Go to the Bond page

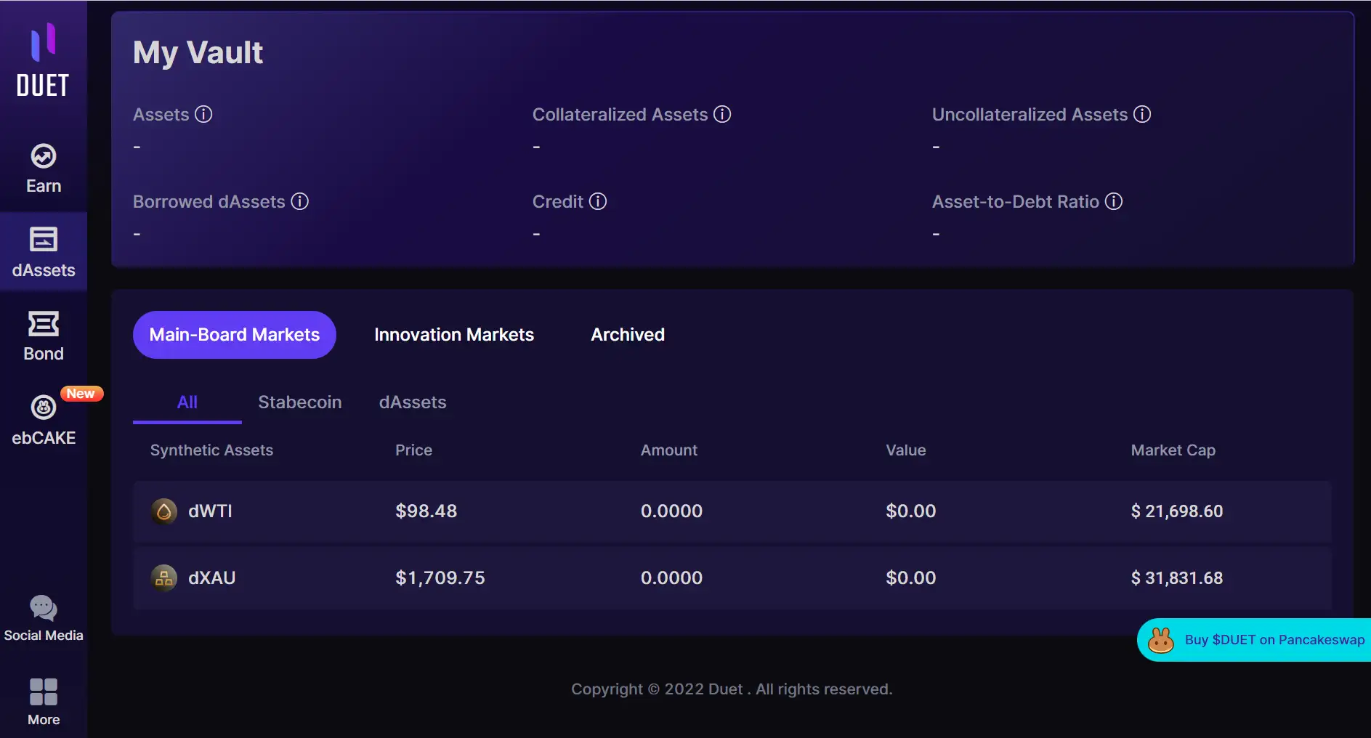[x=44, y=336]
